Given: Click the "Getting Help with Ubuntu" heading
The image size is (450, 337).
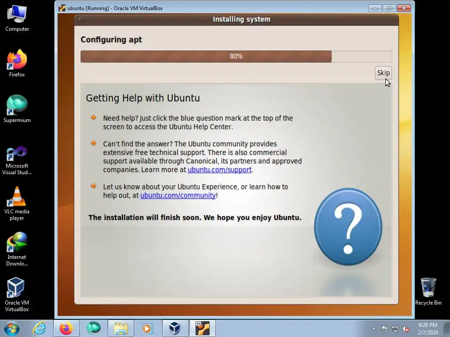Looking at the screenshot, I should click(x=143, y=98).
